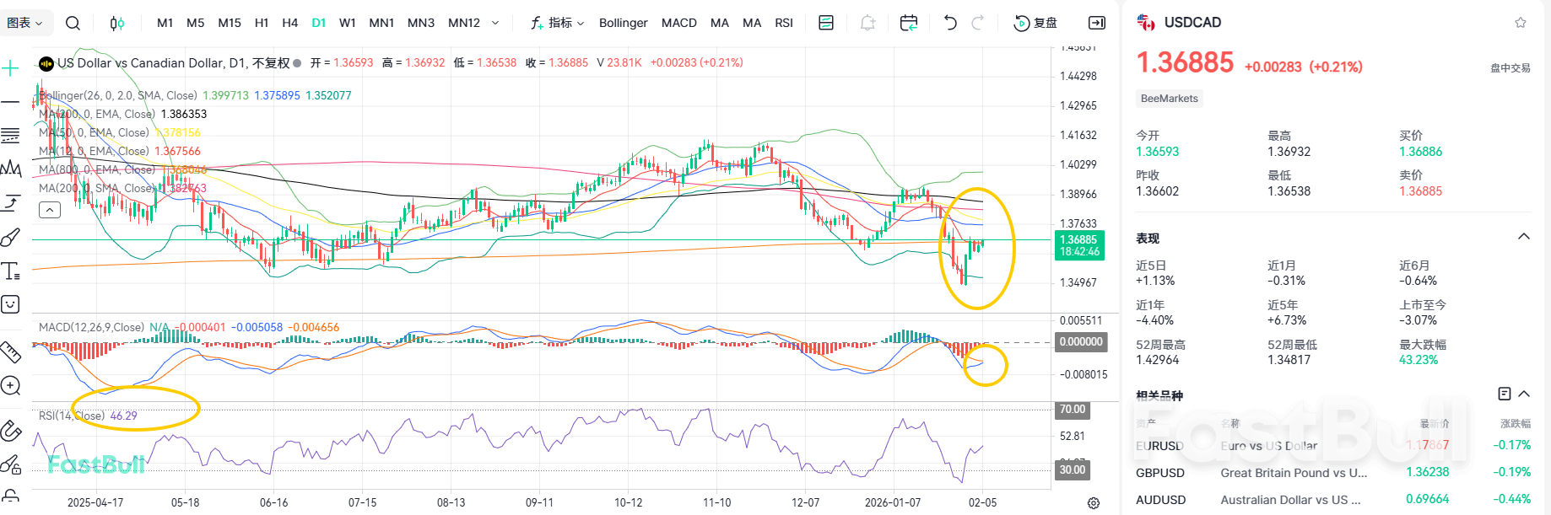Click the RSI 70.00 level marker
The image size is (1551, 515).
[x=1073, y=410]
